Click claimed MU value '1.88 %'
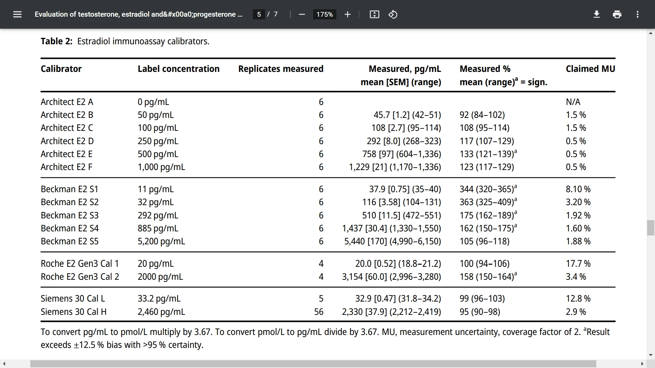This screenshot has height=368, width=655. click(x=578, y=241)
